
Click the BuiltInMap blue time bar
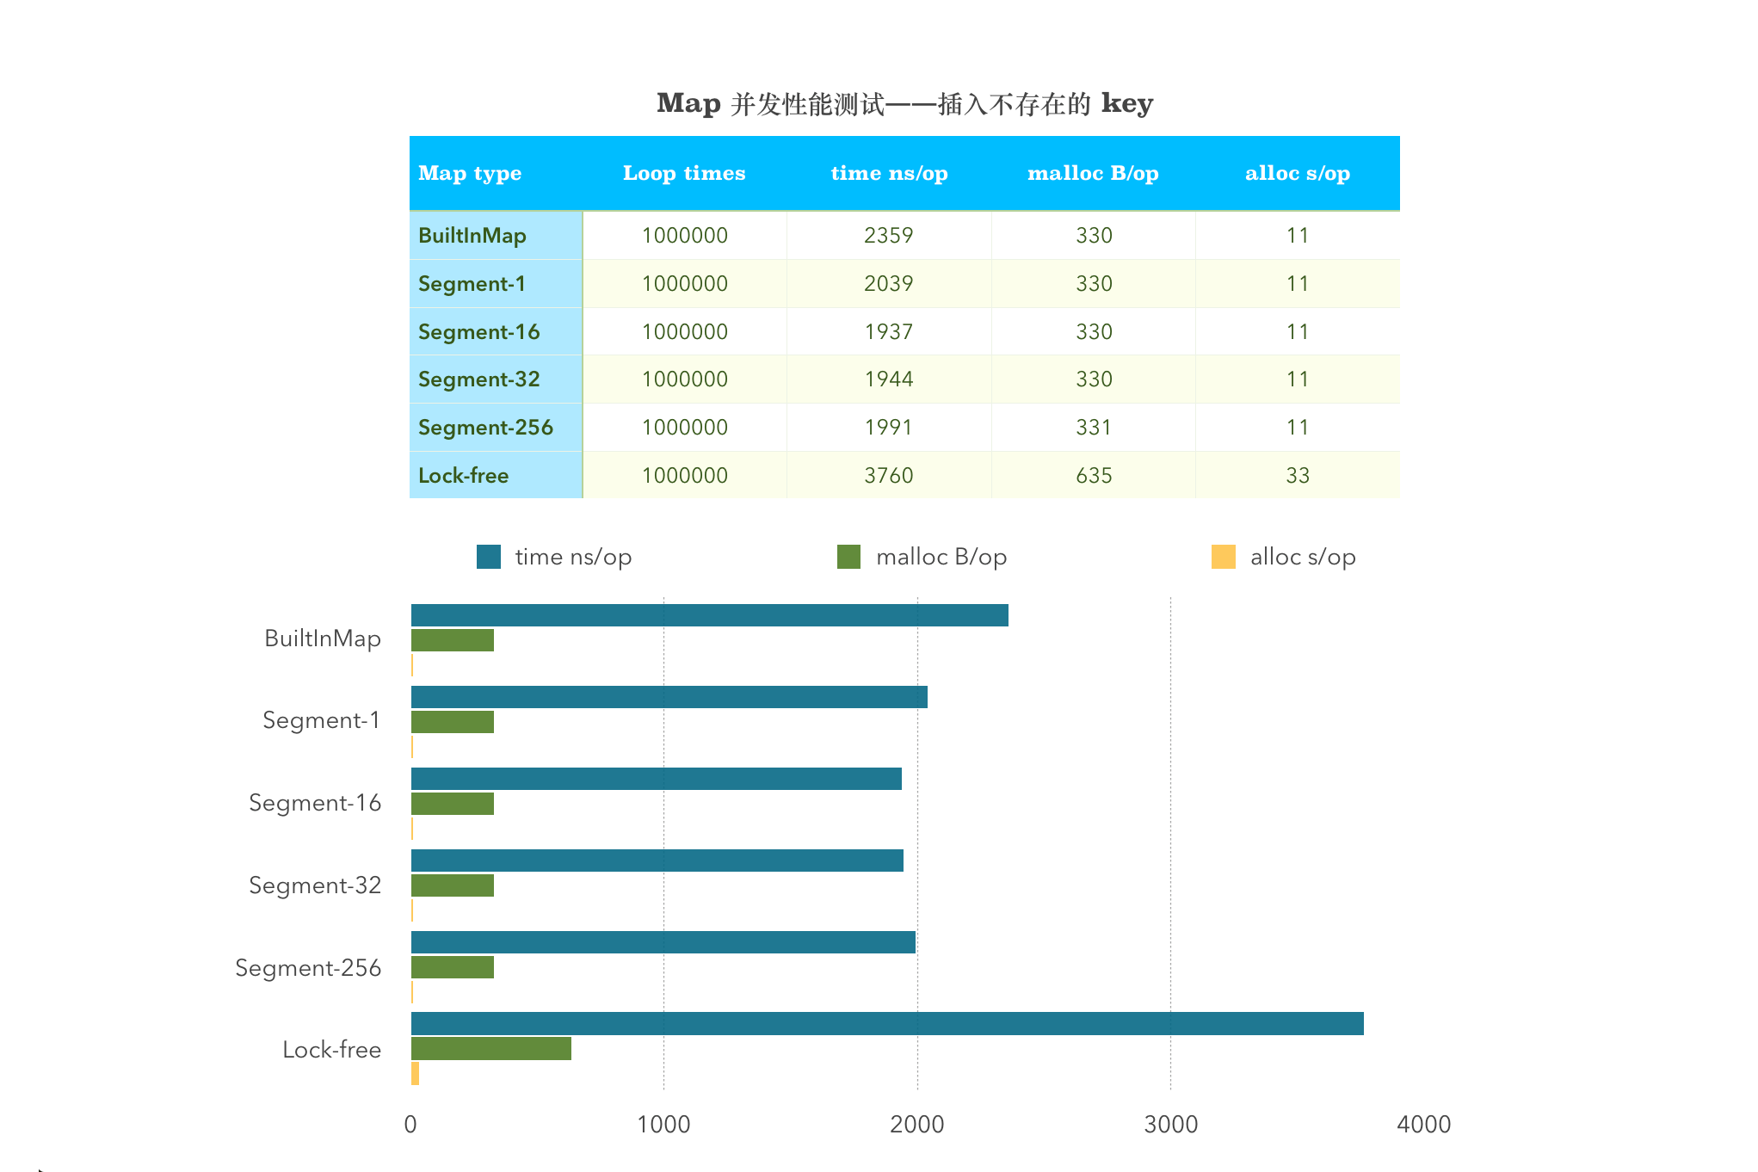click(x=709, y=615)
